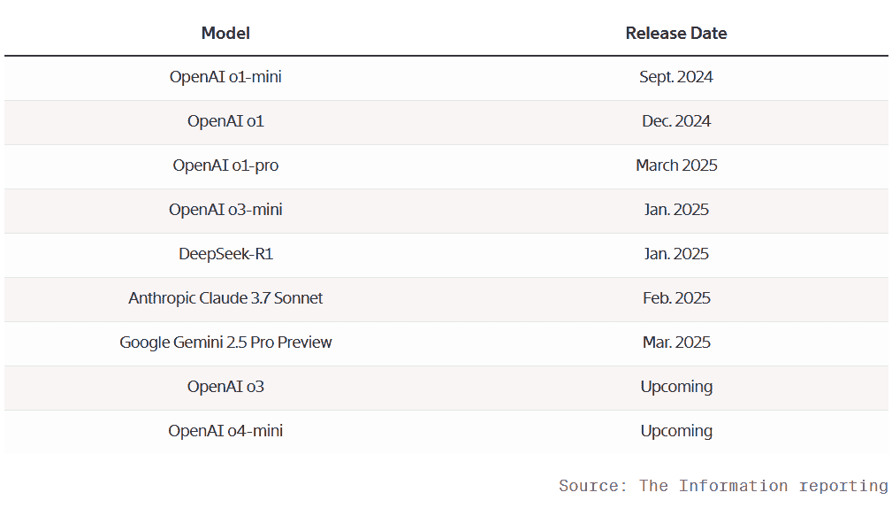
Task: Select the OpenAI o1-pro row label
Action: pyautogui.click(x=225, y=165)
